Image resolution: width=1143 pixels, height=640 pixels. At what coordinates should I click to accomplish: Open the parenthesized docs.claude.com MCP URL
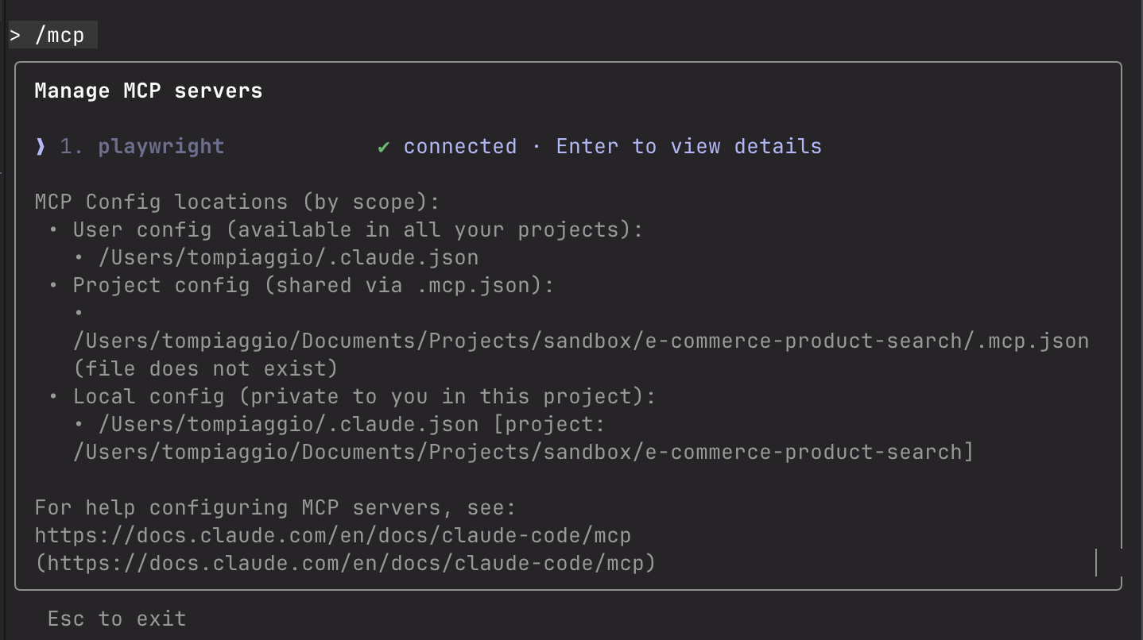pos(345,564)
